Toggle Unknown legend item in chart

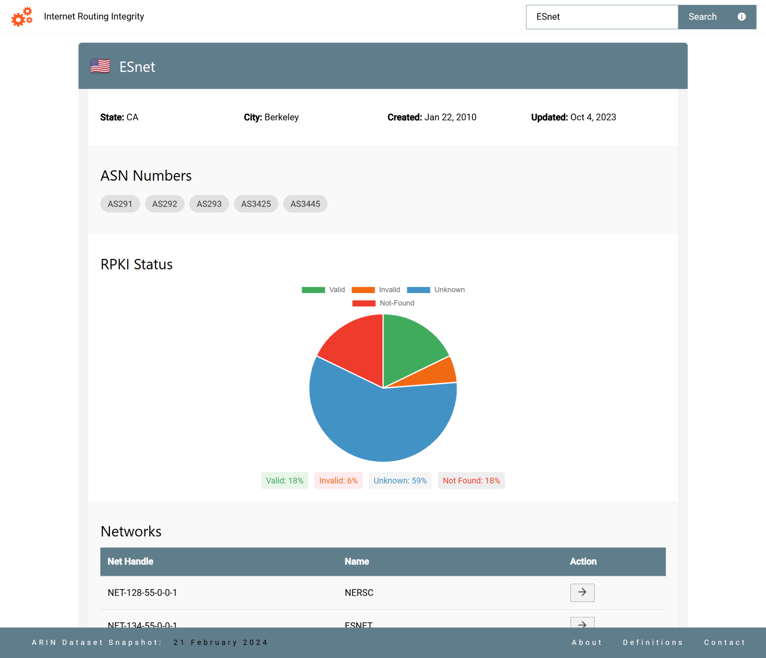[435, 290]
